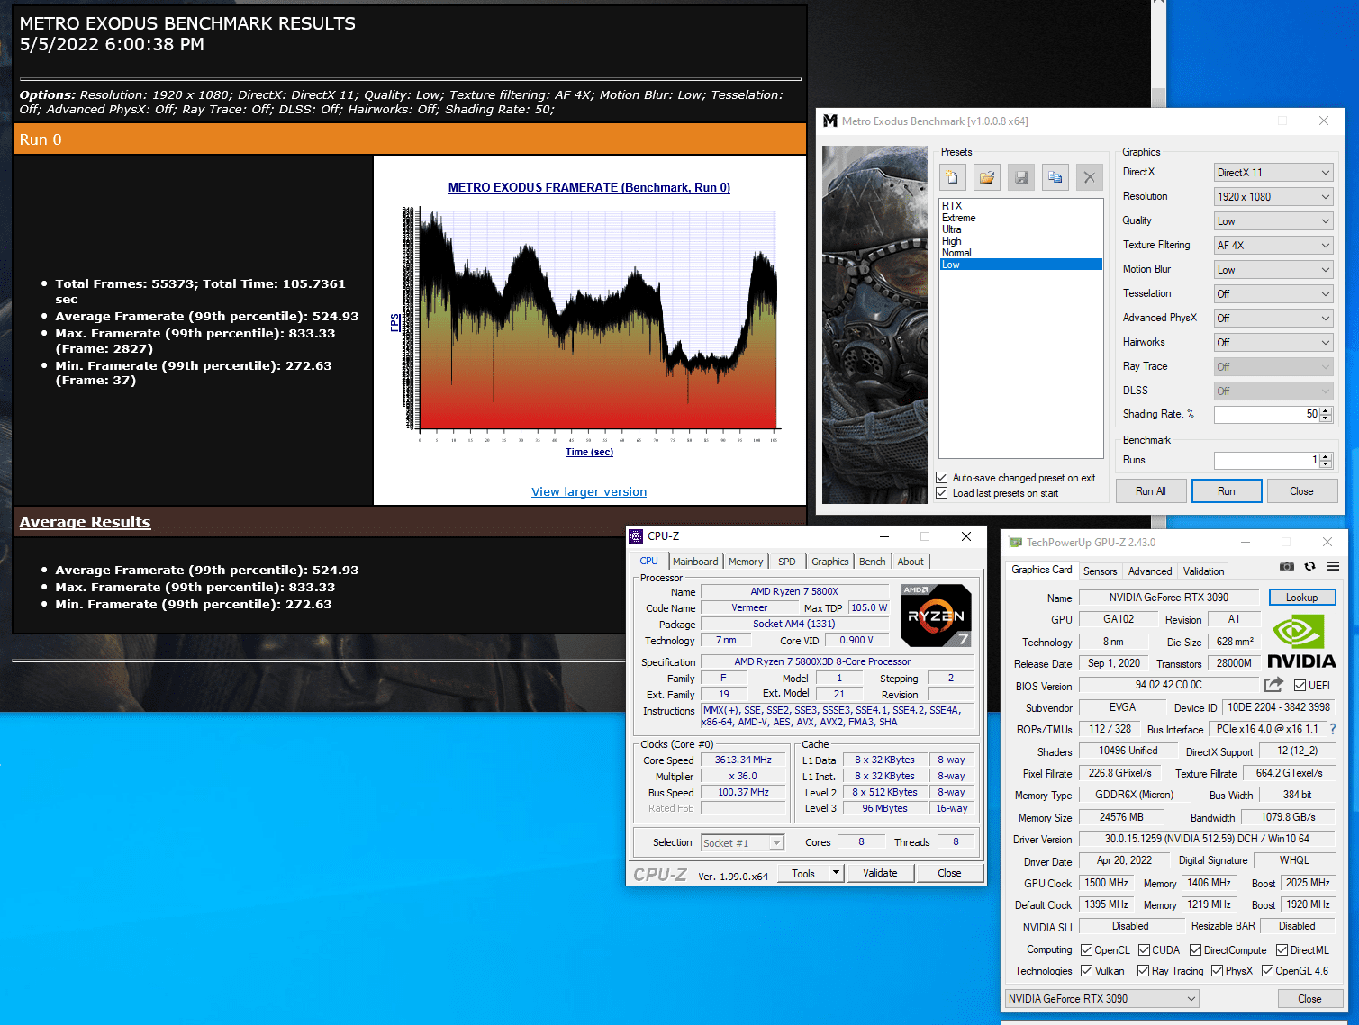1359x1025 pixels.
Task: Toggle the Ray Tracing checkbox in GPU-Z
Action: (1143, 971)
